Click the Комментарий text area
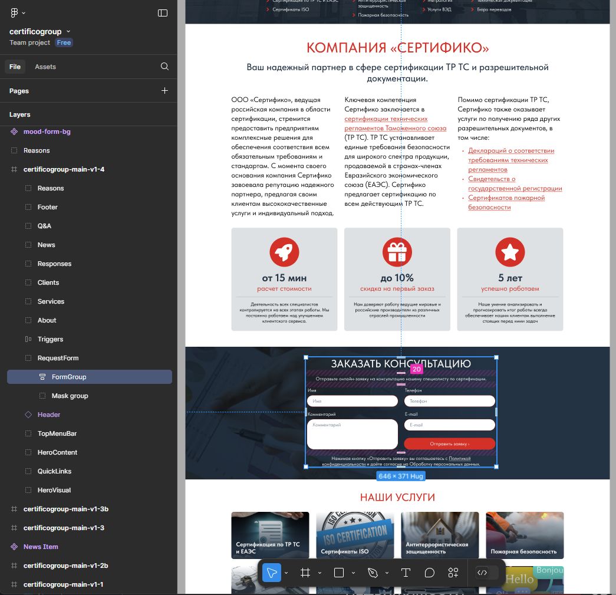This screenshot has height=595, width=616. [353, 434]
